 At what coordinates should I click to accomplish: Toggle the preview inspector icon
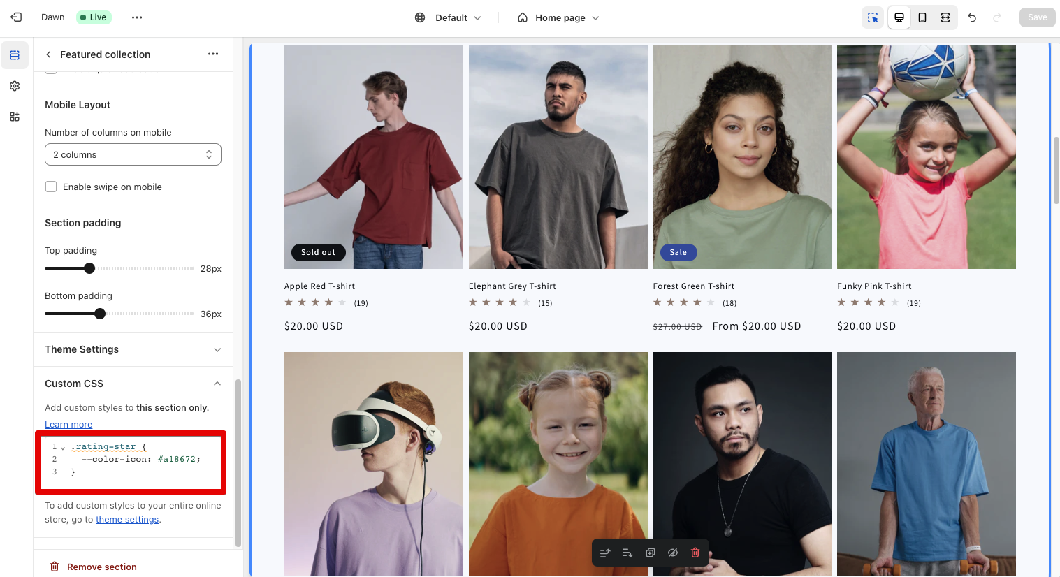tap(873, 17)
